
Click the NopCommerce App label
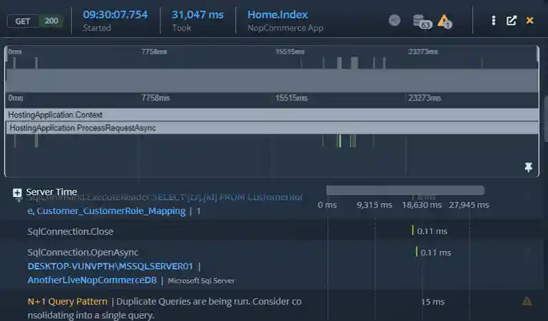tap(285, 28)
